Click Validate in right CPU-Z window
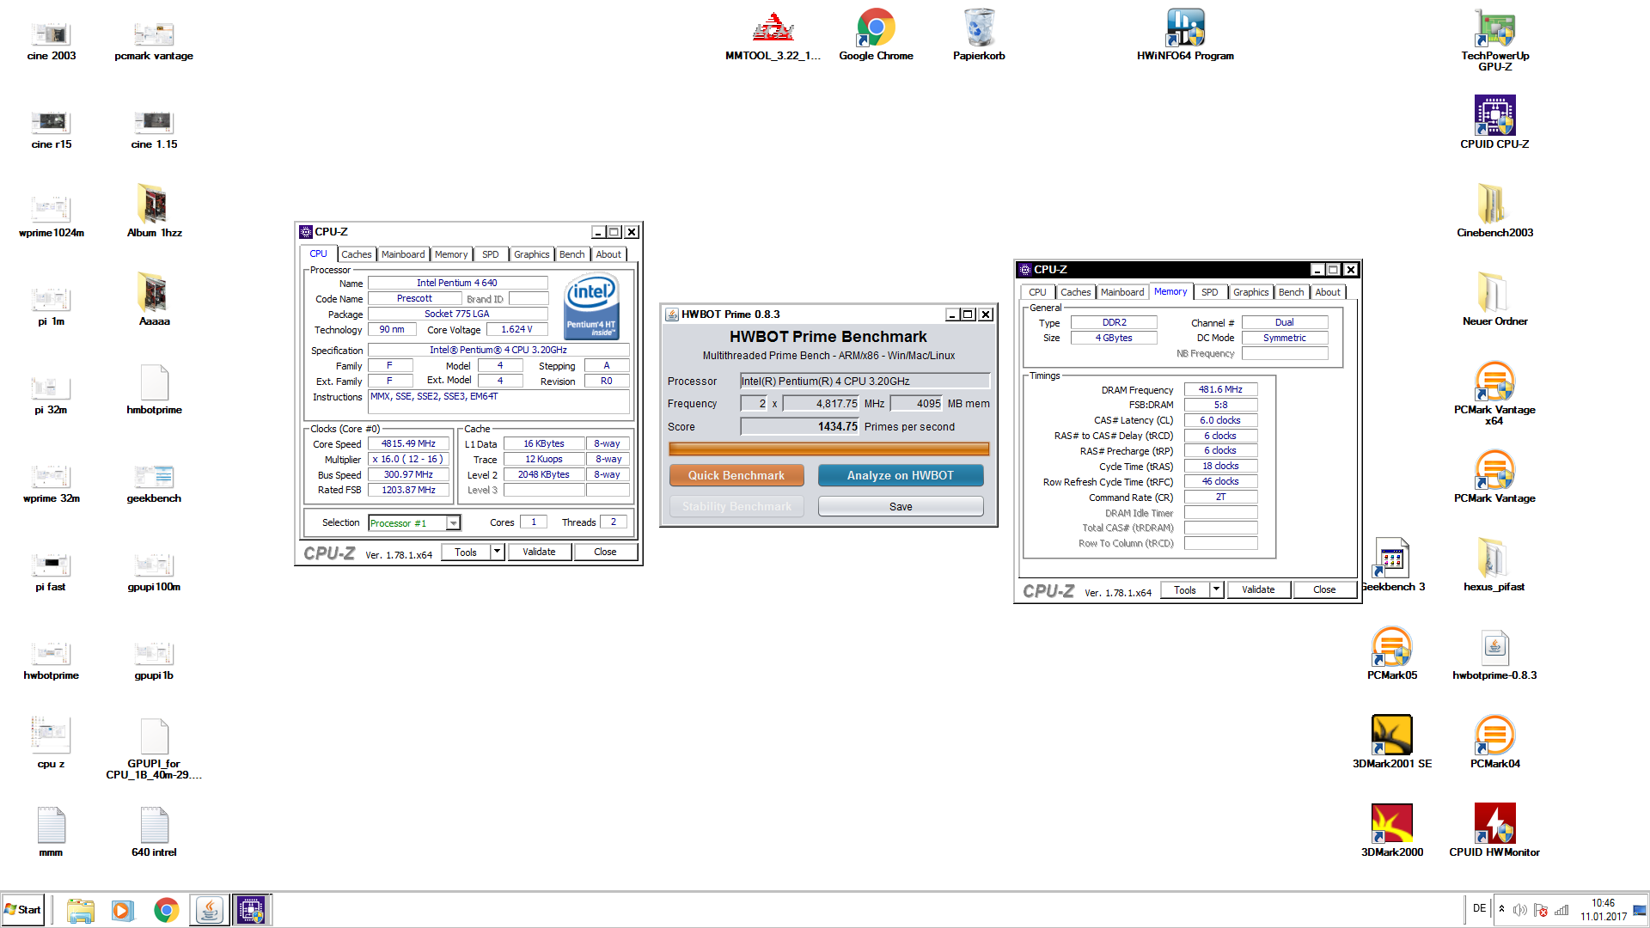 pyautogui.click(x=1258, y=589)
